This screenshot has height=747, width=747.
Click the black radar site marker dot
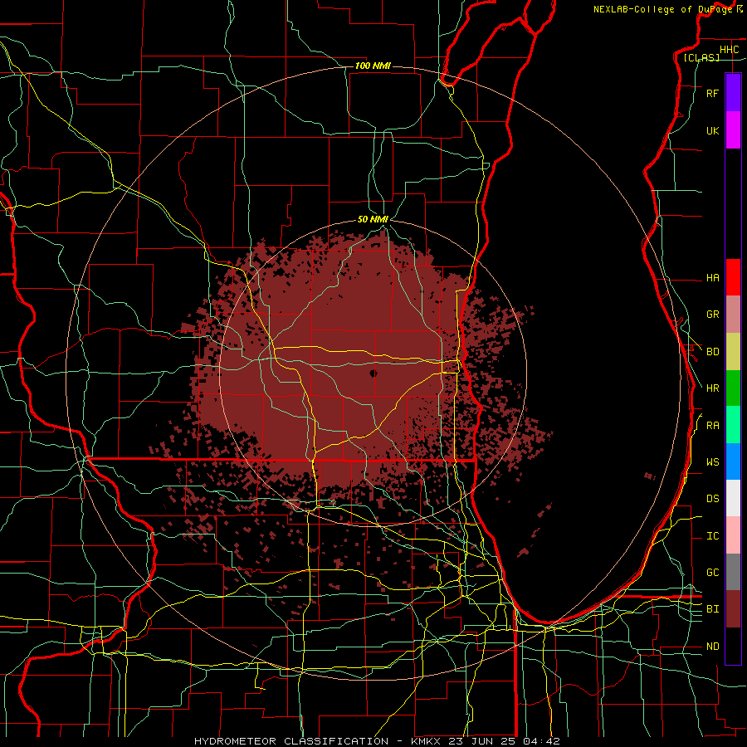[373, 373]
